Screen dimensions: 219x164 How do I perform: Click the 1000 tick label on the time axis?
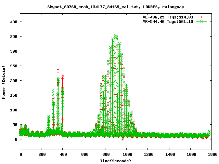(127, 154)
